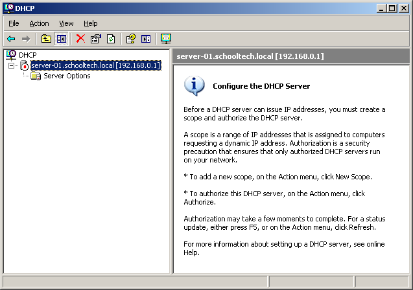
Task: Click the Help question mark icon
Action: (x=131, y=39)
